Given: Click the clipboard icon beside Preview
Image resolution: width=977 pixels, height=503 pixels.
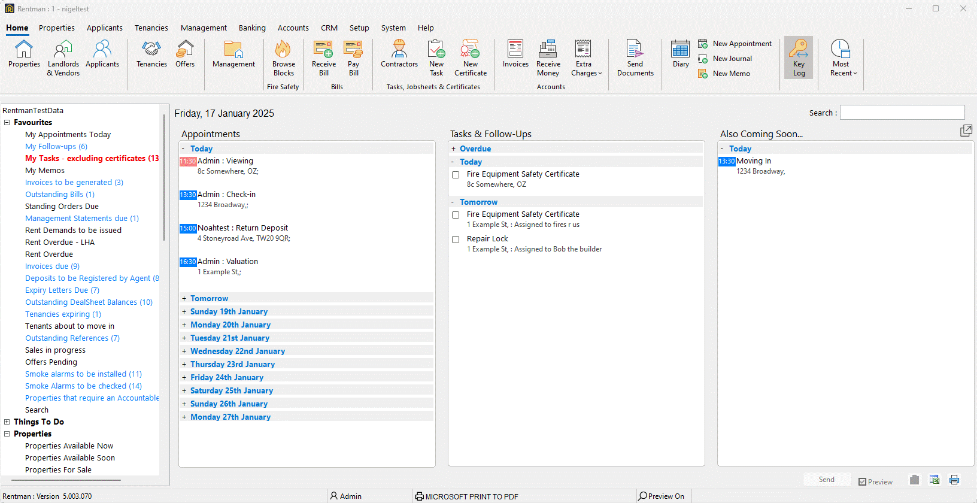Looking at the screenshot, I should (x=914, y=480).
